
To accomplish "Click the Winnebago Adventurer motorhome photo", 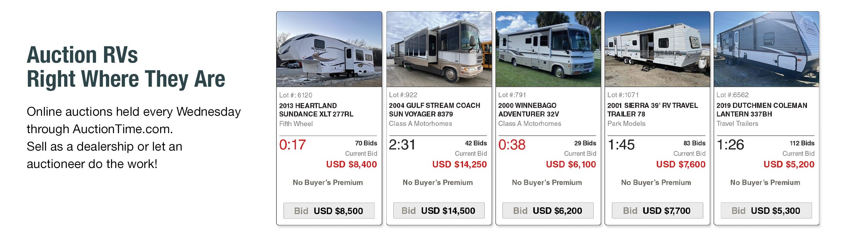I will 548,50.
